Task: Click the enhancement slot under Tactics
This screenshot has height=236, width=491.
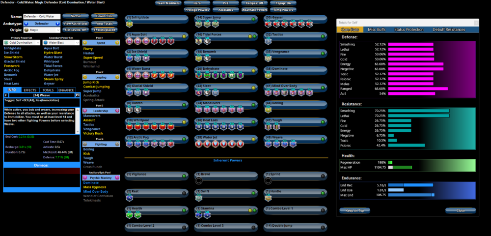Action: tap(268, 42)
